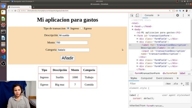Open zoom indicator in address bar

170,11
